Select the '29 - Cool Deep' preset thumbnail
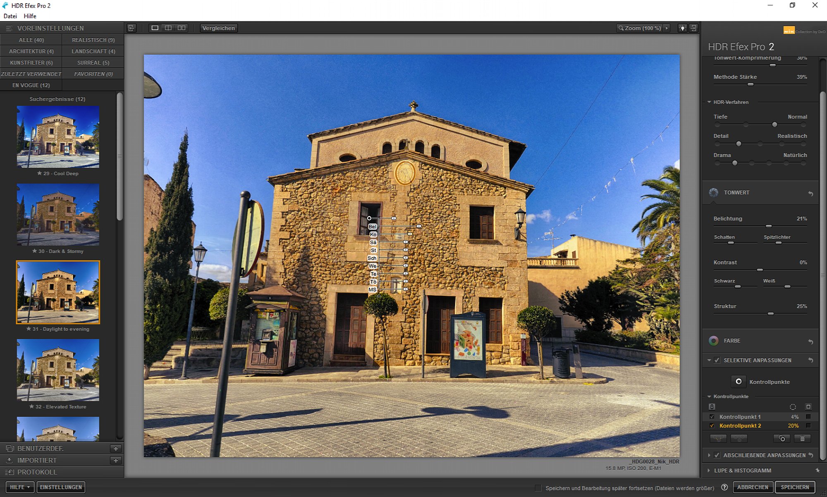The image size is (827, 497). pos(58,137)
